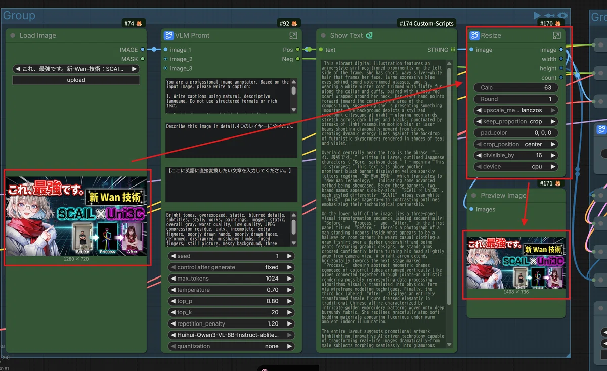
Task: Click the Resize node blue icon
Action: click(x=474, y=36)
